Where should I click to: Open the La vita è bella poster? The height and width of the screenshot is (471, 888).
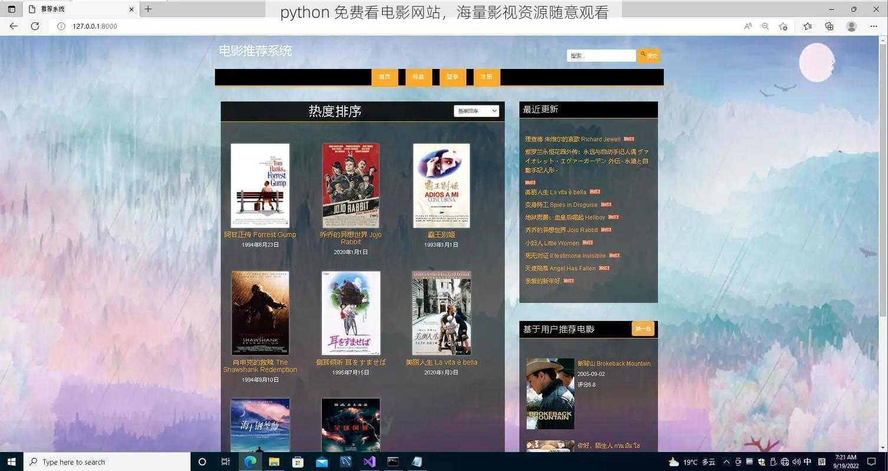click(442, 313)
